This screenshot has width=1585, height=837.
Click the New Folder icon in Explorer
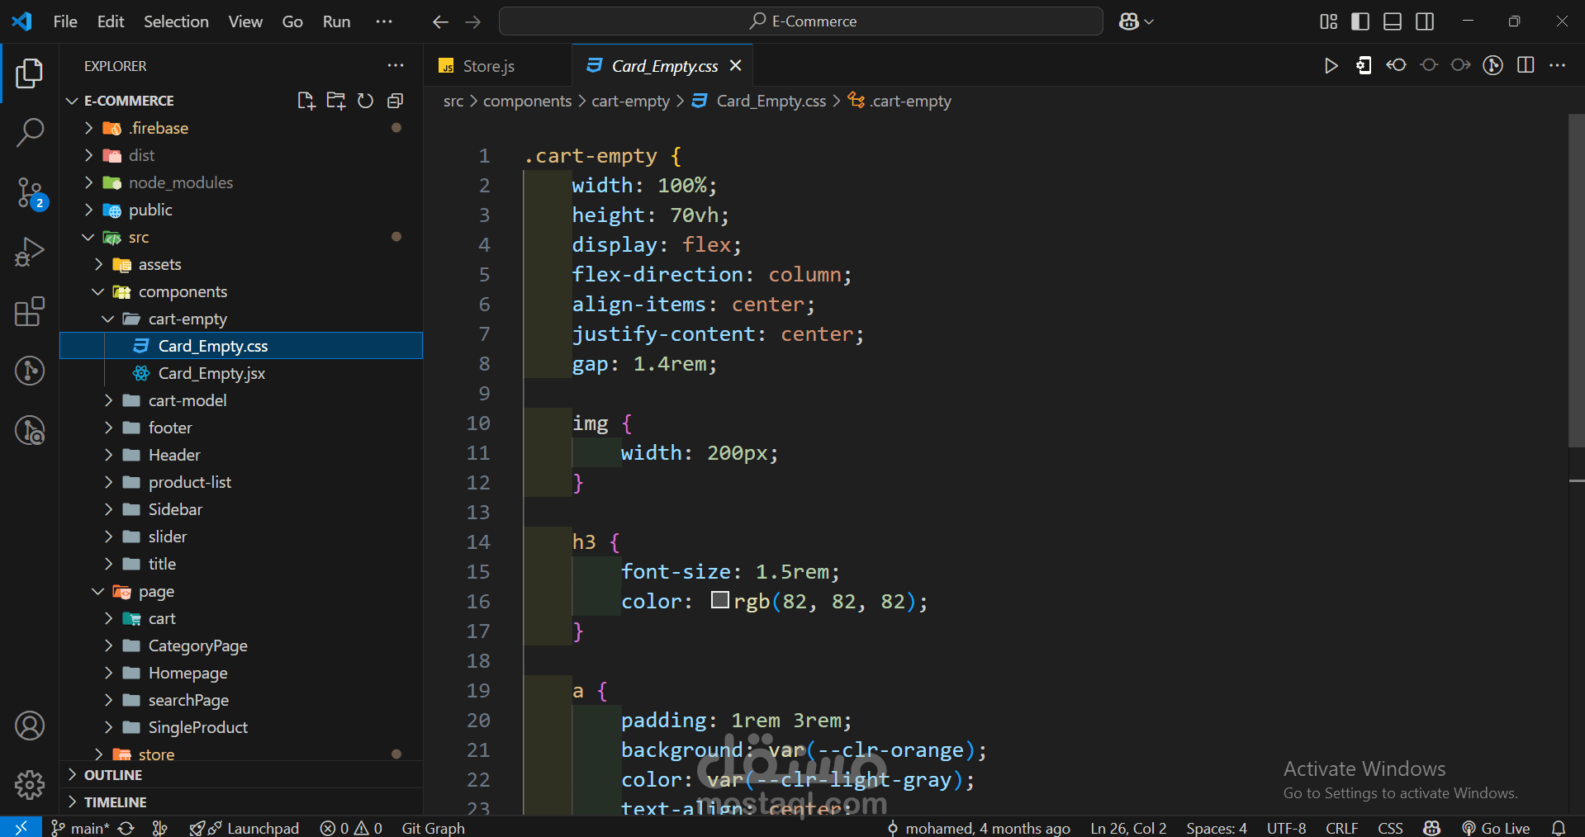point(335,101)
